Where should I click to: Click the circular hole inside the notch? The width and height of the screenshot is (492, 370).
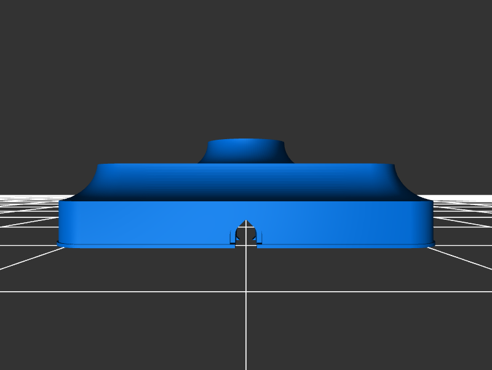tap(246, 233)
